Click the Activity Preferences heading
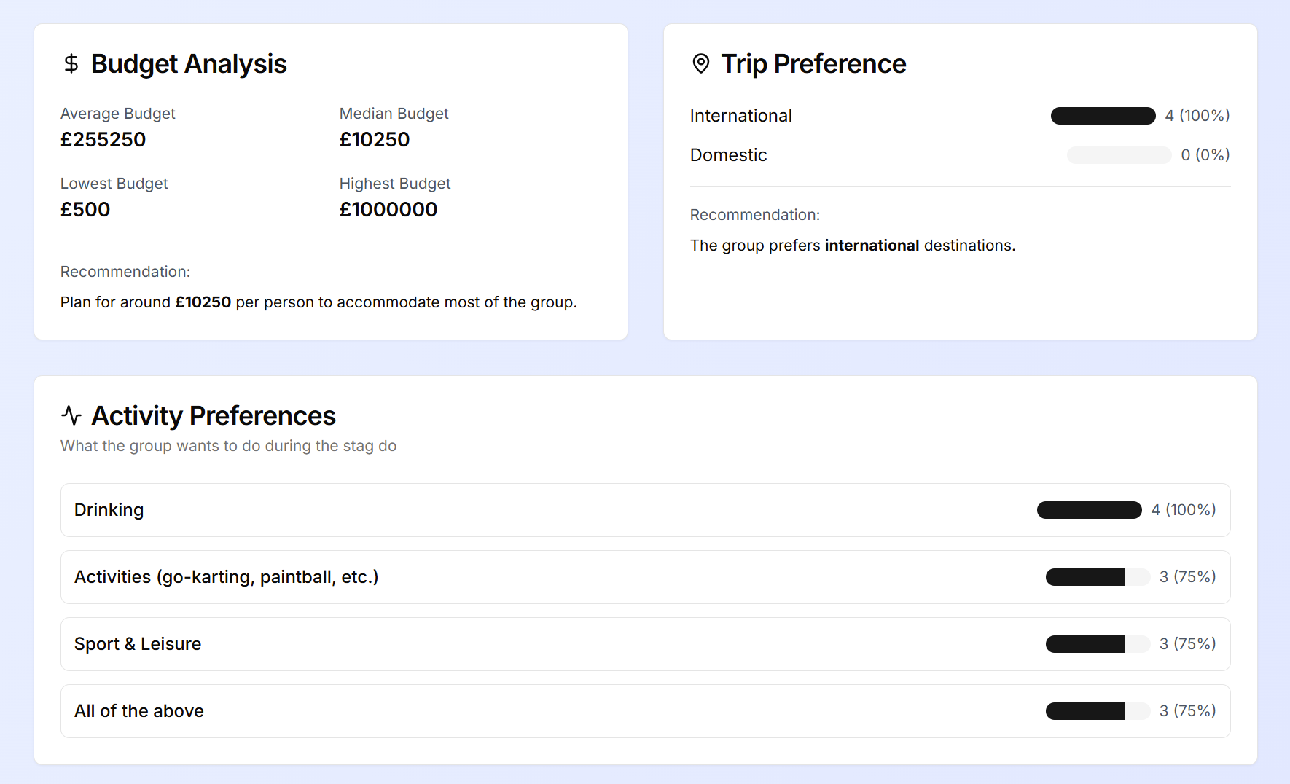Viewport: 1290px width, 784px height. [x=214, y=415]
